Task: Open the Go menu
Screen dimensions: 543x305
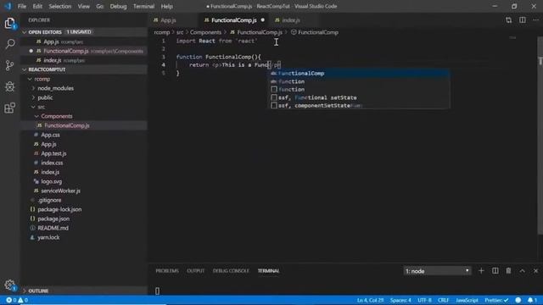Action: pos(100,6)
